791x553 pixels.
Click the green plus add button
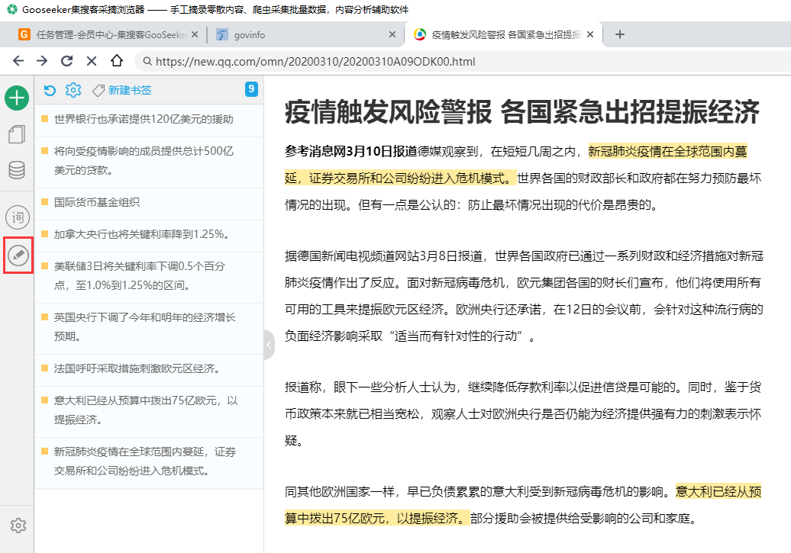tap(17, 98)
